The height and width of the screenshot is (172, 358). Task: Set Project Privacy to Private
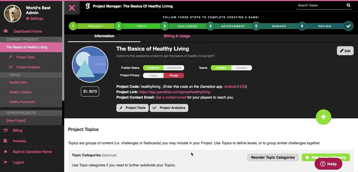(174, 75)
